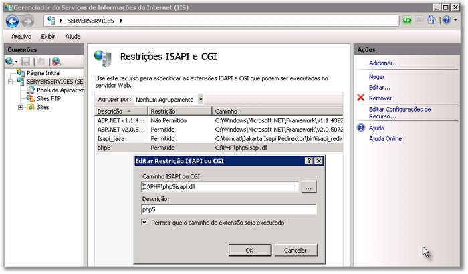
Task: Open the Exibir menu
Action: (x=48, y=36)
